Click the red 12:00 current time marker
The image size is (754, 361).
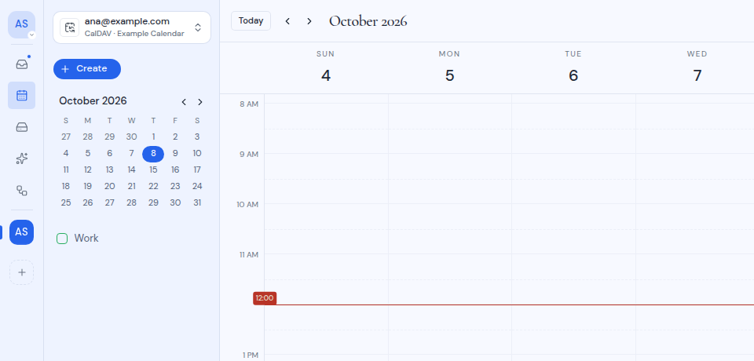[265, 298]
